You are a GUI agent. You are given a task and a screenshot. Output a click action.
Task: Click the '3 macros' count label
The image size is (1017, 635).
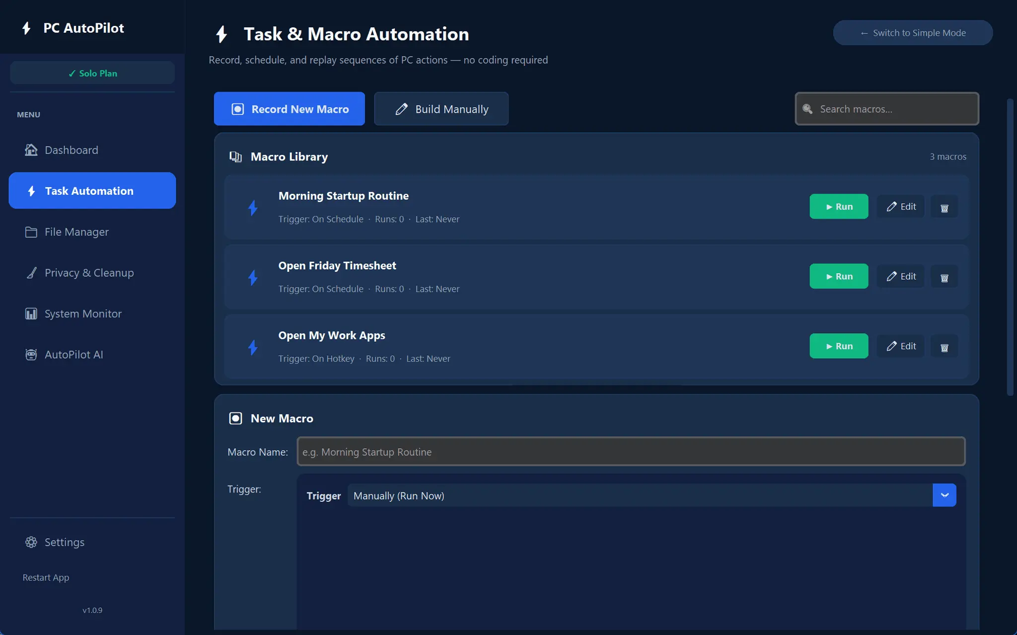pyautogui.click(x=948, y=157)
